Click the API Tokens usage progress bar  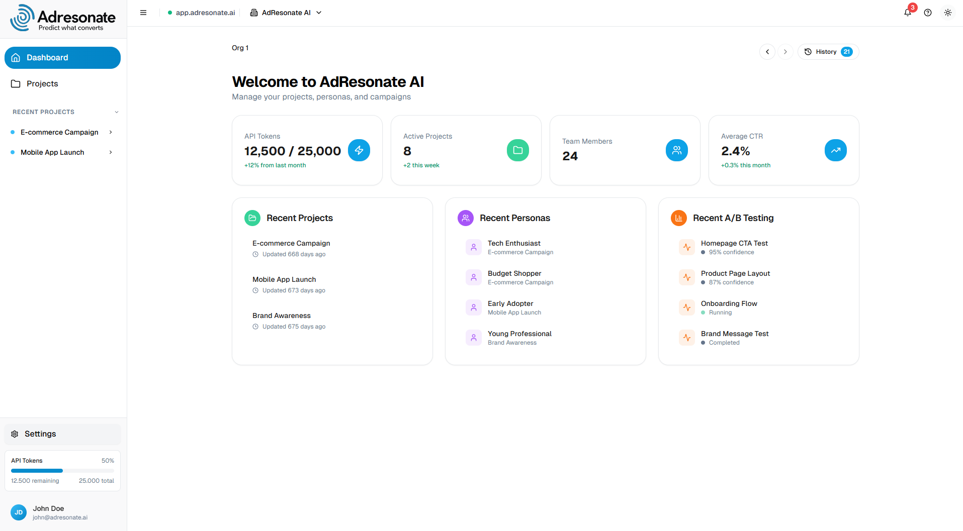point(62,471)
